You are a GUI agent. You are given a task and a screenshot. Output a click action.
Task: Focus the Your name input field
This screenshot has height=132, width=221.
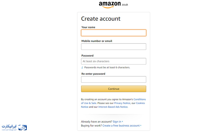click(114, 33)
